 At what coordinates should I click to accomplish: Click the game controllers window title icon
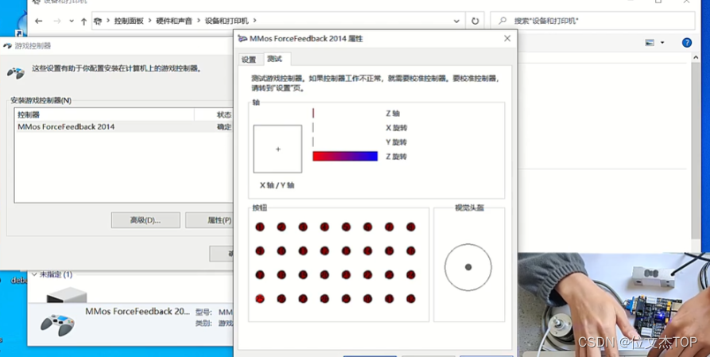(7, 46)
